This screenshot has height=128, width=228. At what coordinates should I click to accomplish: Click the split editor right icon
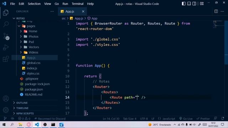pyautogui.click(x=216, y=11)
